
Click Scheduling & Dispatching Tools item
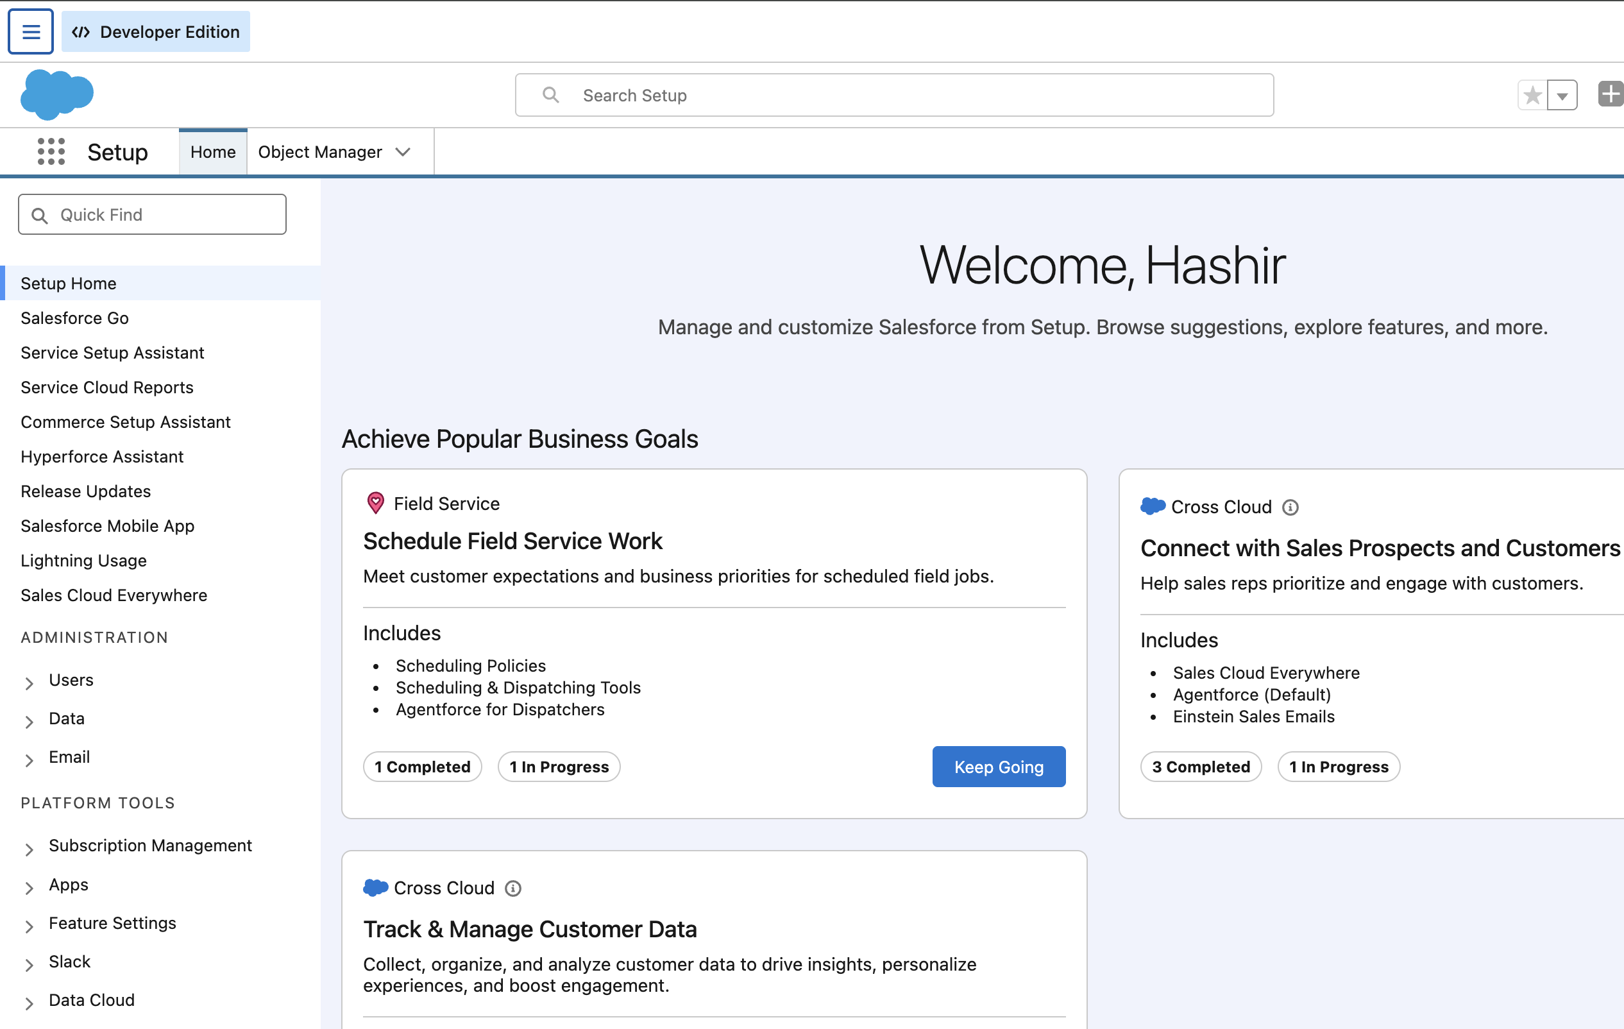tap(518, 688)
